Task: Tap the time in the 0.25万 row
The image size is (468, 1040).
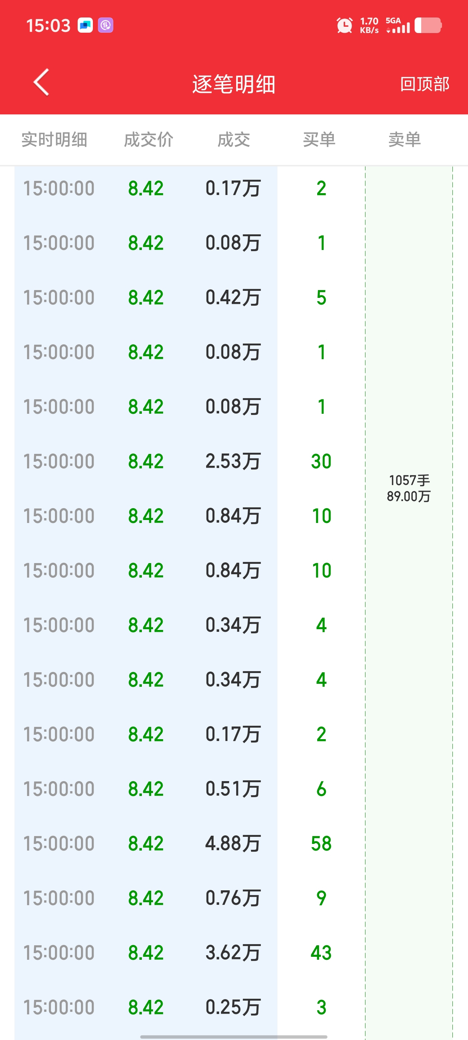Action: point(59,1007)
